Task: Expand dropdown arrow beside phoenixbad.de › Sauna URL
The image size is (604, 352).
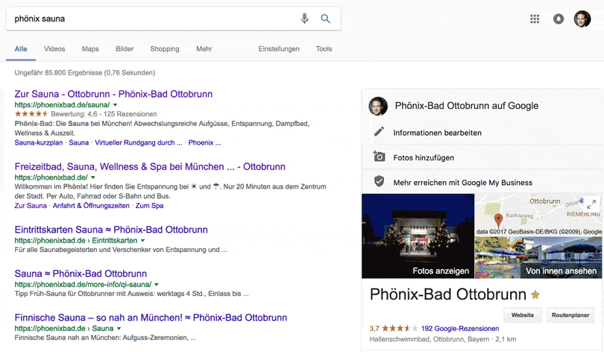Action: [119, 328]
